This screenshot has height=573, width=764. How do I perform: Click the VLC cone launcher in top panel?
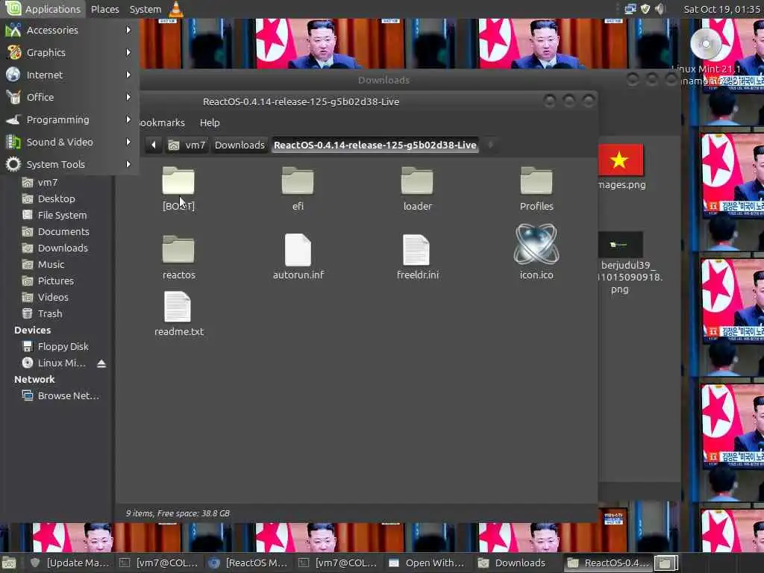pos(176,9)
